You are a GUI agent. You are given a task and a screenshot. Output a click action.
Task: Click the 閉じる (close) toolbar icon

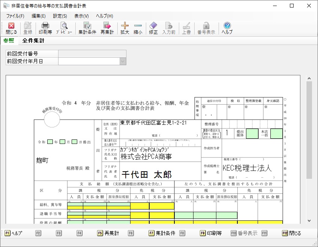pos(11,28)
